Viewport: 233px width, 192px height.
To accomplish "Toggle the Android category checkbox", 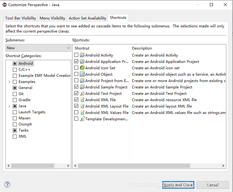I will click(x=15, y=63).
